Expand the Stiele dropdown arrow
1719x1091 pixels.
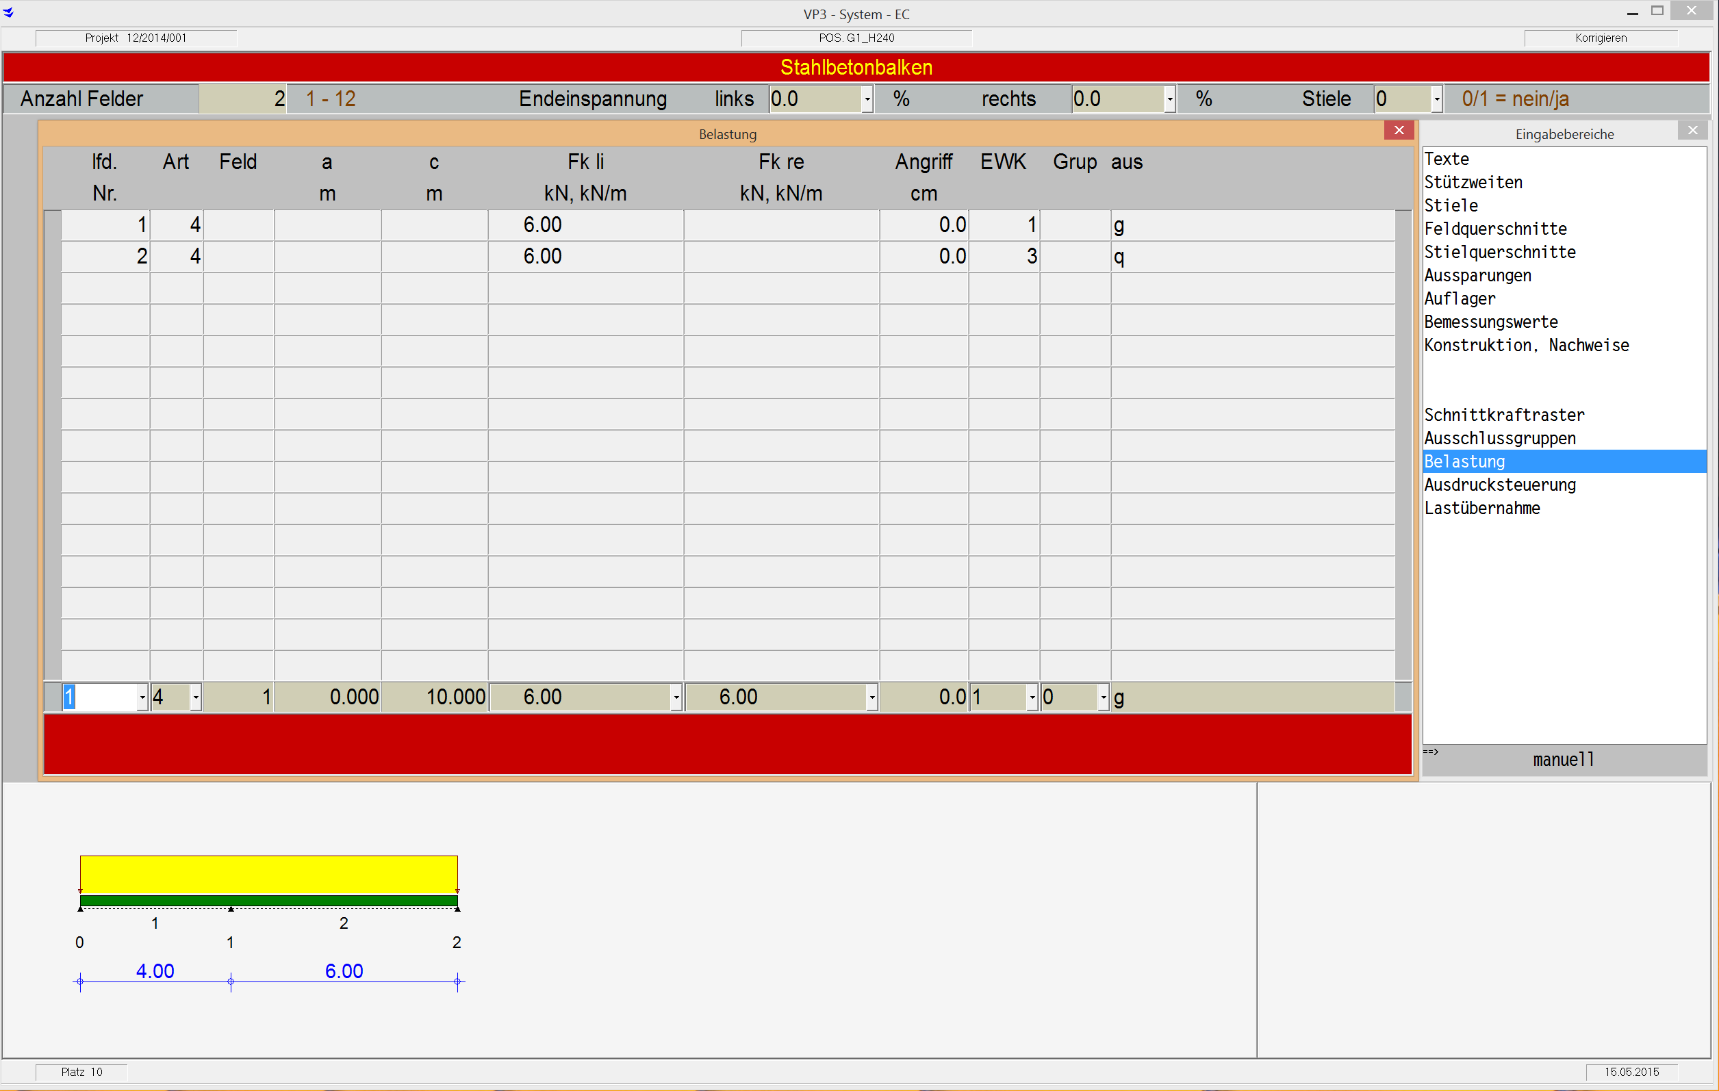point(1436,99)
